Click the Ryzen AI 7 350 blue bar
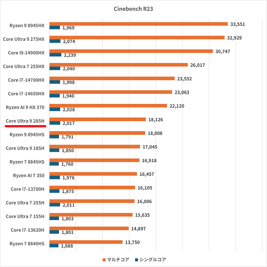The image size is (267, 267). click(55, 178)
